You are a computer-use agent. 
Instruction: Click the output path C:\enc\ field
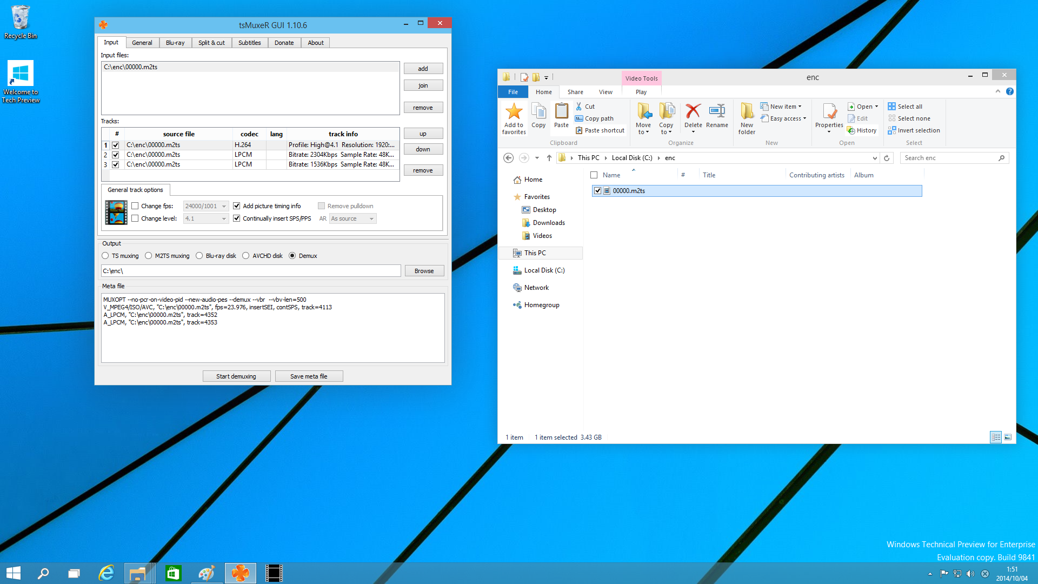[x=251, y=271]
